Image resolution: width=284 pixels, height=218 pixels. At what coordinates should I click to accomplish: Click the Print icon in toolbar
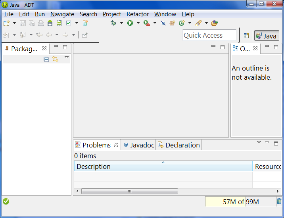41,23
